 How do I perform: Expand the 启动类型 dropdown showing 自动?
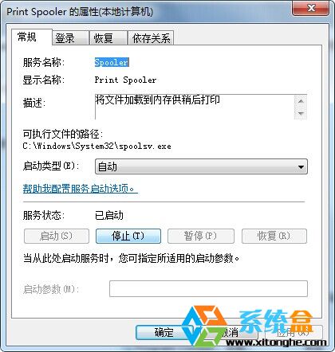[201, 166]
